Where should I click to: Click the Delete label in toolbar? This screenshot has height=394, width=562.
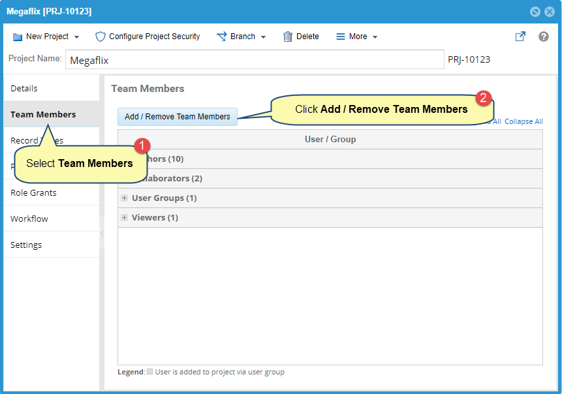pos(307,37)
